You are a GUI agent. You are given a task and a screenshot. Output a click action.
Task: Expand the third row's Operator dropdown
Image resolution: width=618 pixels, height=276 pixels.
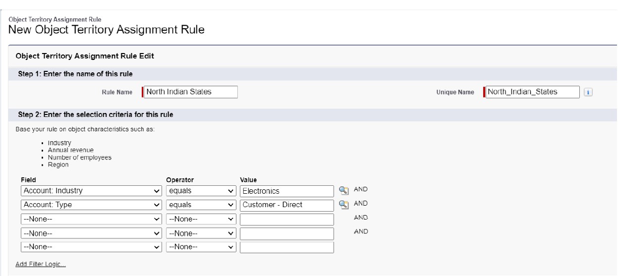[x=201, y=219]
